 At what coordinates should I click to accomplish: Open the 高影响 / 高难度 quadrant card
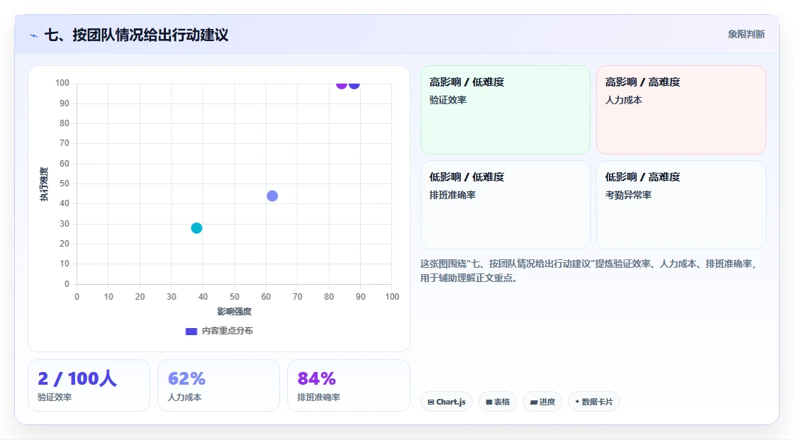point(681,110)
